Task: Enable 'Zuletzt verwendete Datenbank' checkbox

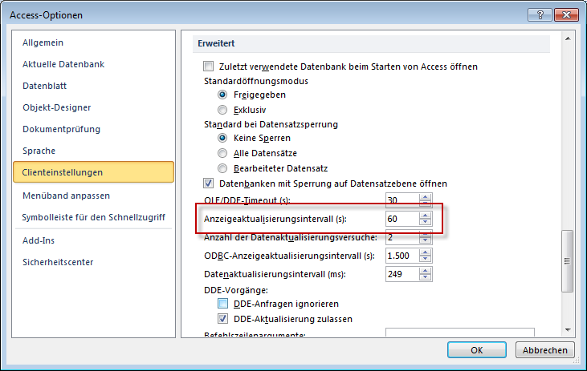Action: [209, 67]
